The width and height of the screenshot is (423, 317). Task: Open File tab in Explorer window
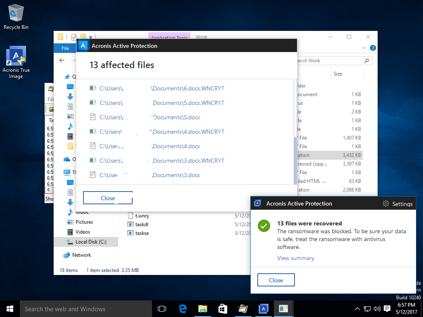coord(65,48)
